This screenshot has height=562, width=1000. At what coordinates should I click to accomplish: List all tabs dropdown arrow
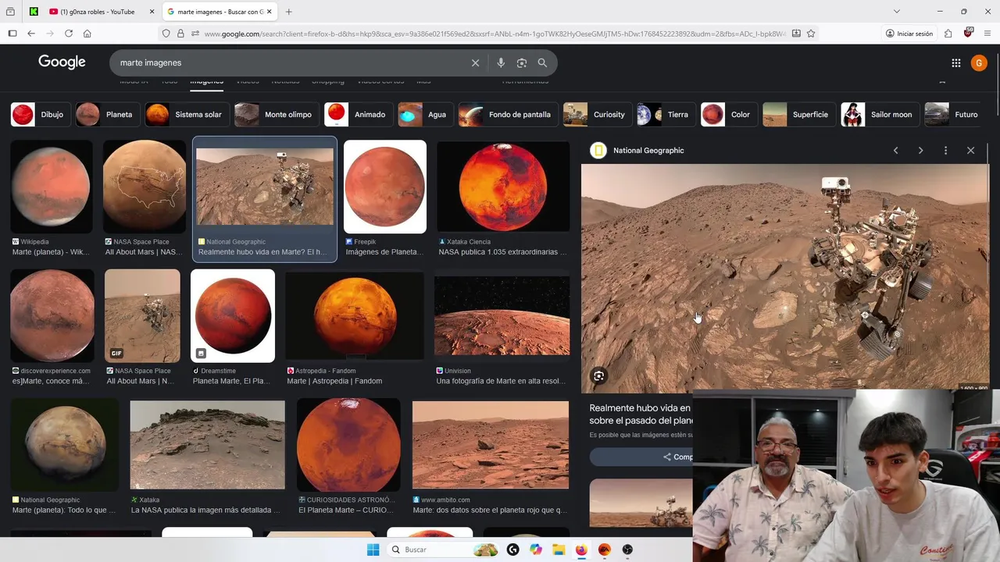(x=896, y=12)
